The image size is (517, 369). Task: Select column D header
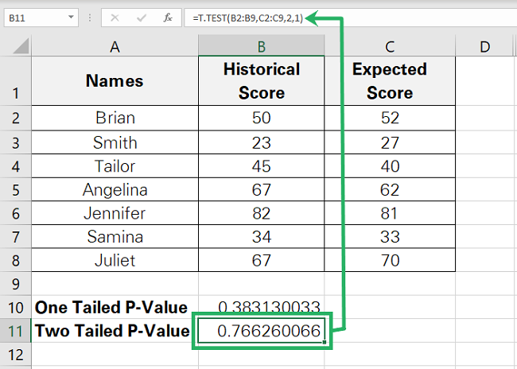484,48
